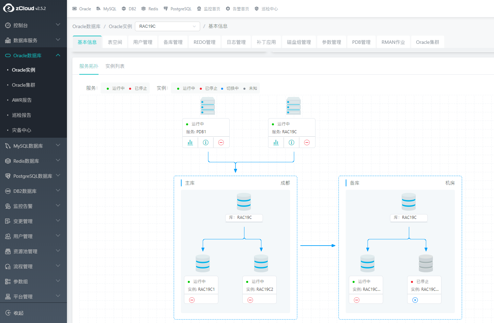Open 监控首页 in top navigation
The image size is (494, 323).
[209, 9]
